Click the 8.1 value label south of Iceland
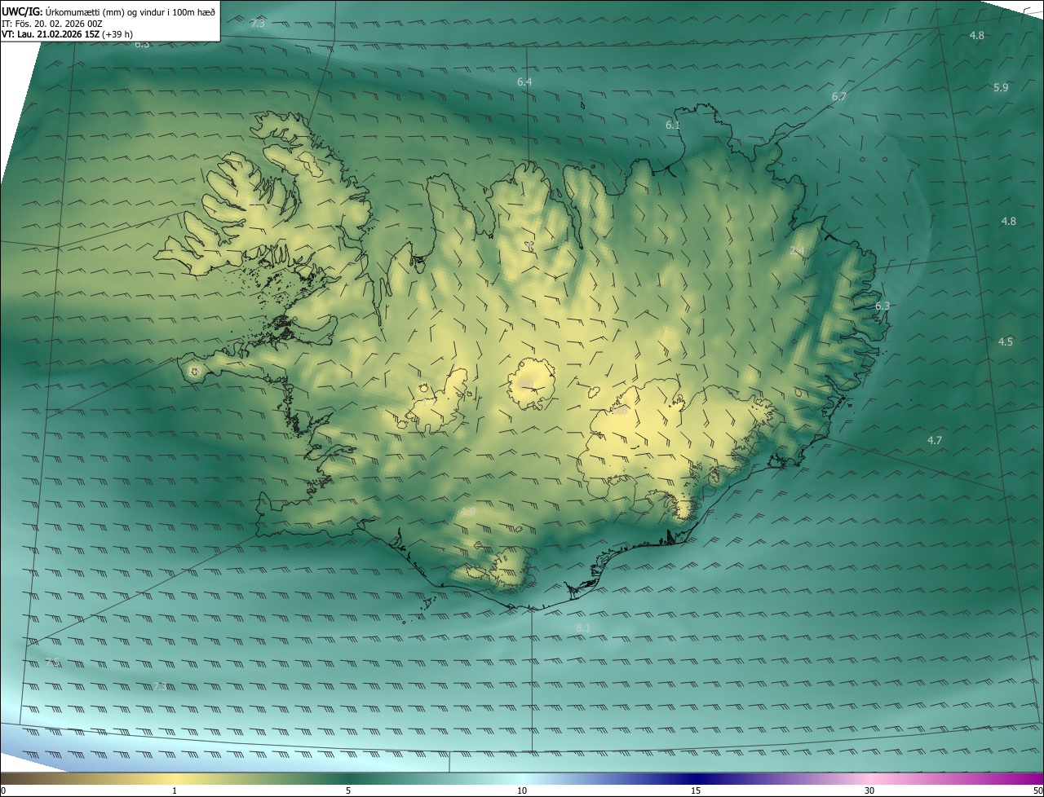The width and height of the screenshot is (1044, 797). point(583,627)
